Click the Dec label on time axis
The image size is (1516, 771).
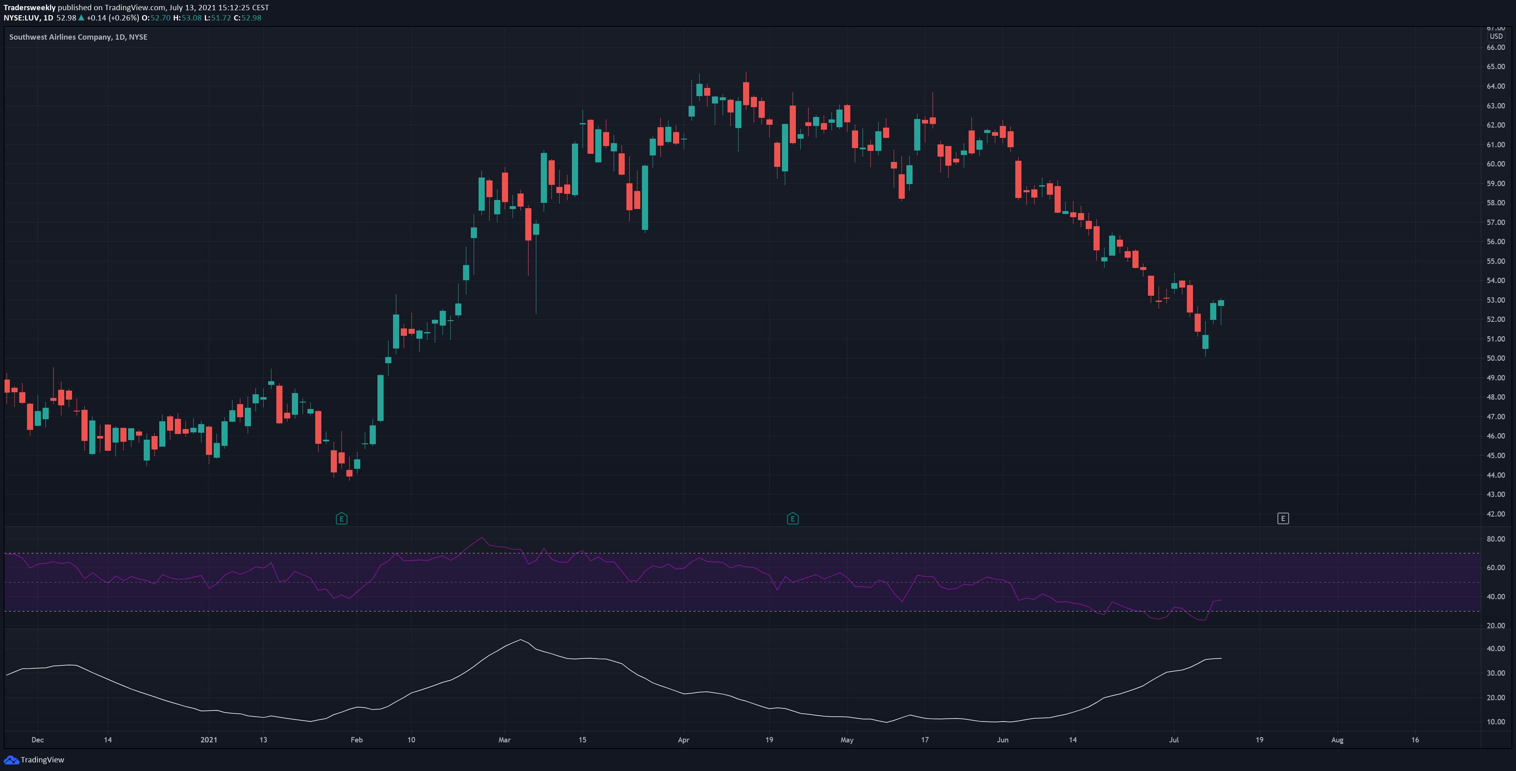[x=38, y=740]
